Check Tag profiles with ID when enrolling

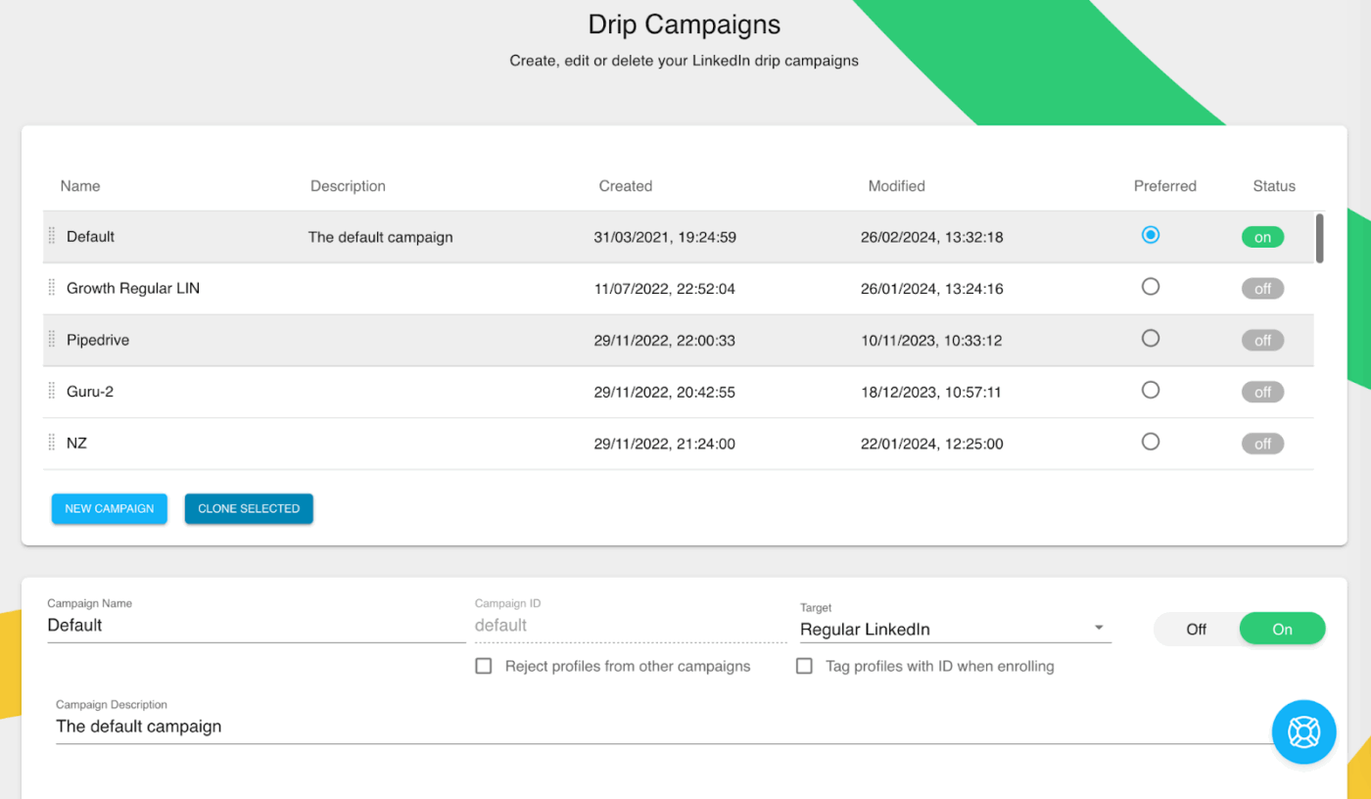[804, 666]
